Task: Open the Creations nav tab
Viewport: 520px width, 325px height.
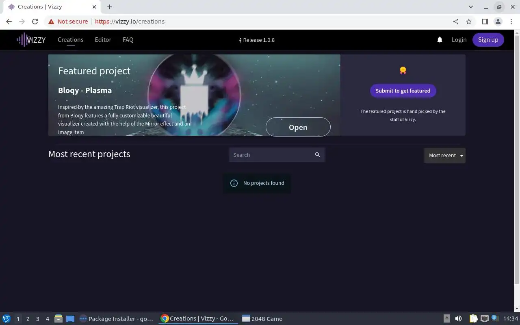Action: 70,40
